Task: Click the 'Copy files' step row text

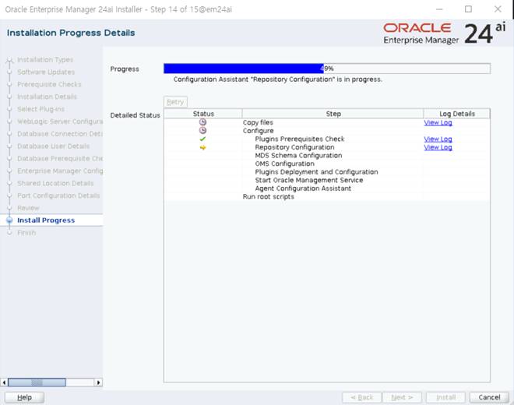Action: (x=258, y=122)
